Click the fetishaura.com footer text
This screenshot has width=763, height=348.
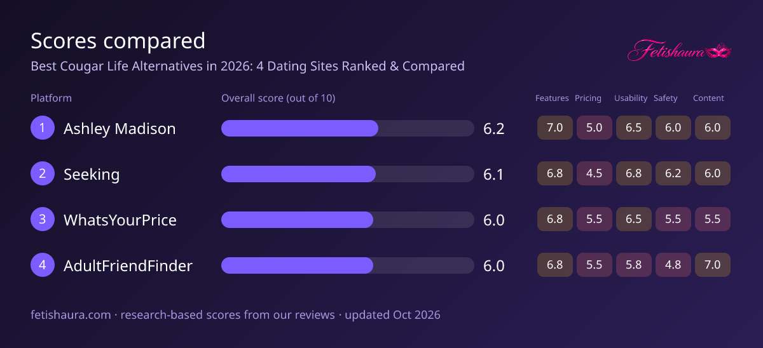(235, 314)
